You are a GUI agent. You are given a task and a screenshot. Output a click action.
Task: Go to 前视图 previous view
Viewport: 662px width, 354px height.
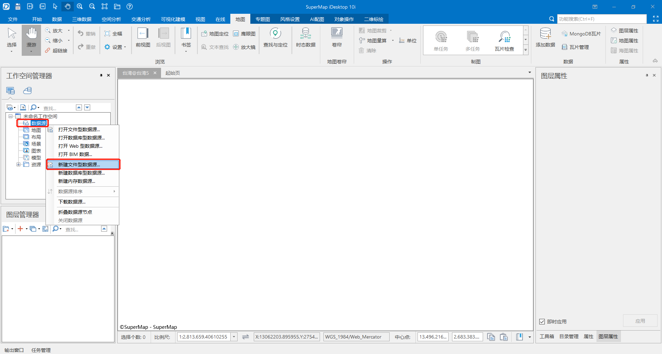143,38
